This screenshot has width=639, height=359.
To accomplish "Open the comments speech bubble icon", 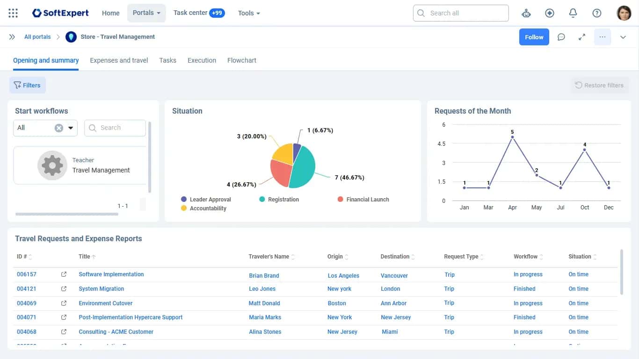I will (561, 37).
